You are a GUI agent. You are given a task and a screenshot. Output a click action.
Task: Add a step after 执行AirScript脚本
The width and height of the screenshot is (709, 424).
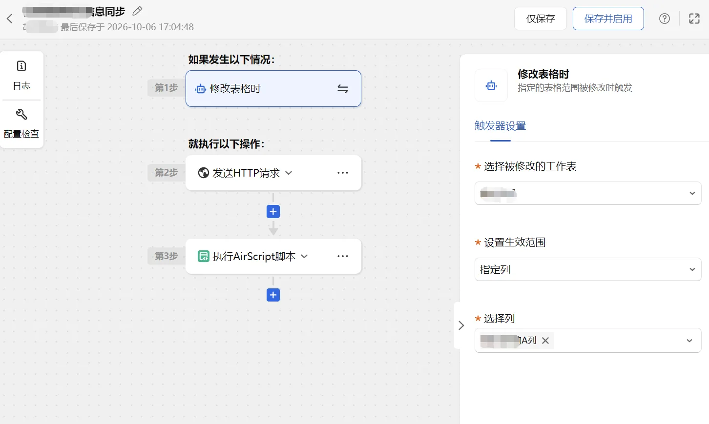pyautogui.click(x=273, y=295)
